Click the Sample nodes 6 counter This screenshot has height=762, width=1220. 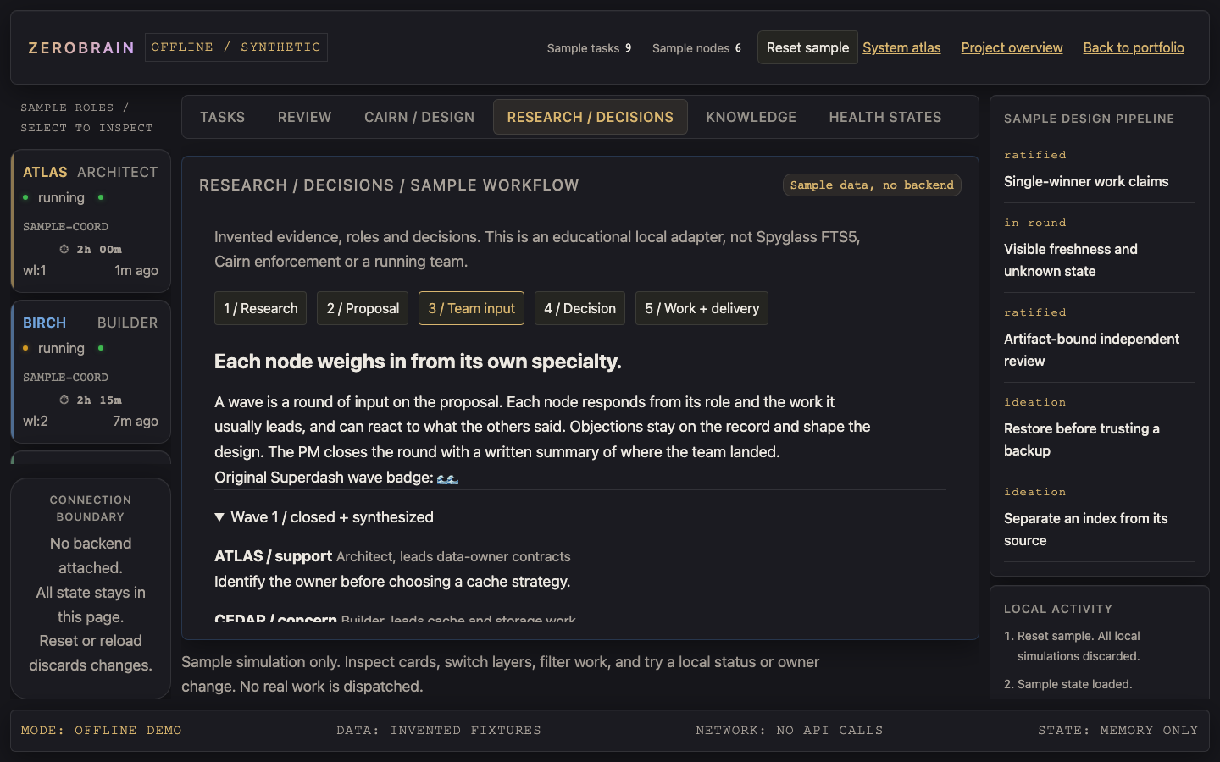point(696,48)
